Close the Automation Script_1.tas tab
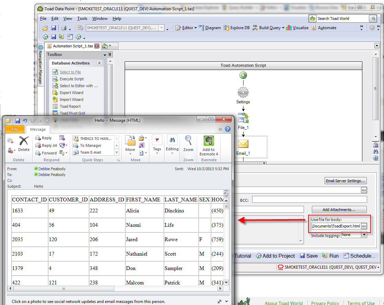 click(97, 46)
